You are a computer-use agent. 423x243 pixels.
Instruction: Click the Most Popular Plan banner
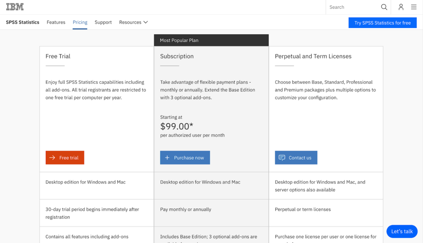coord(211,40)
